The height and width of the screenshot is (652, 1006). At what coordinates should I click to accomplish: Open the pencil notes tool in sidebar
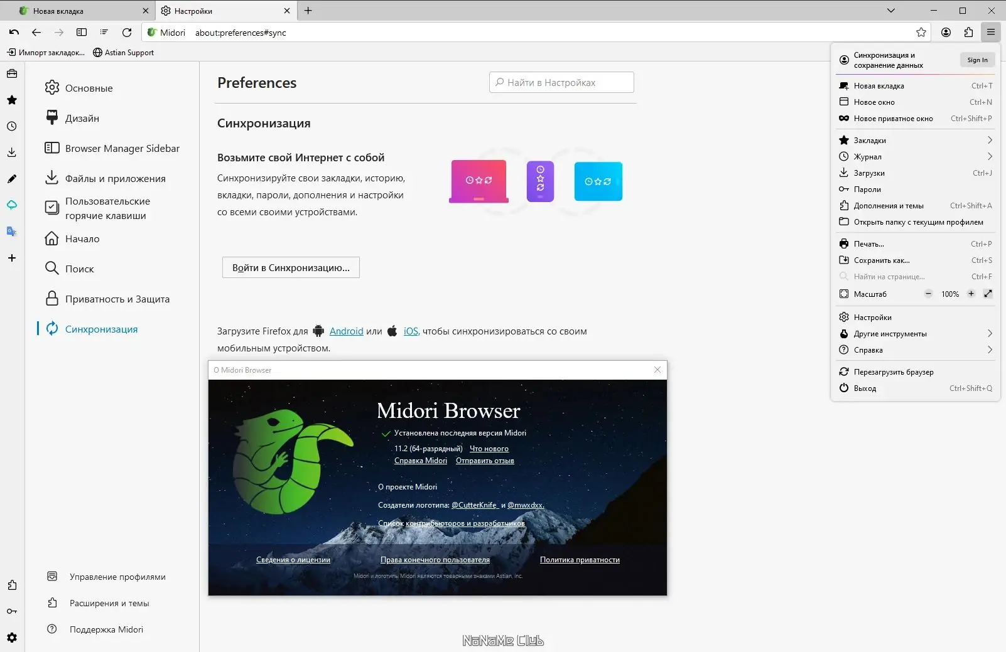pyautogui.click(x=12, y=179)
